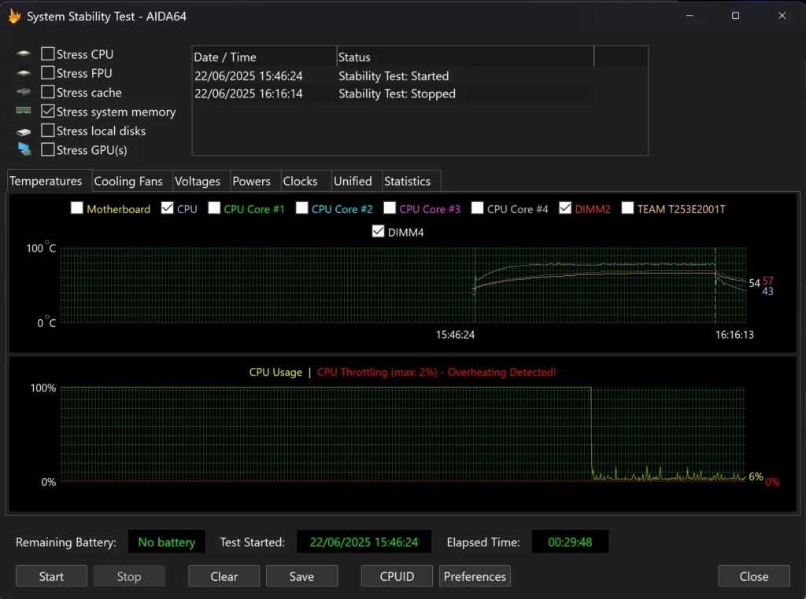Enable the Stress local disks checkbox

48,130
